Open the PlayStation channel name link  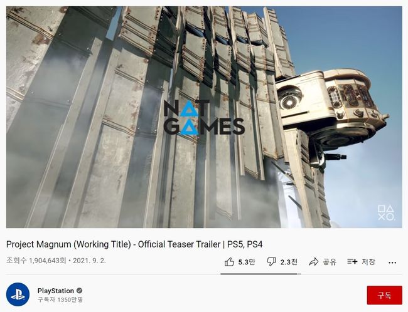[56, 291]
